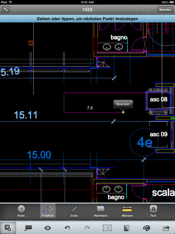Open the share export menu
Viewport: 175px width, 234px height.
coord(166,228)
